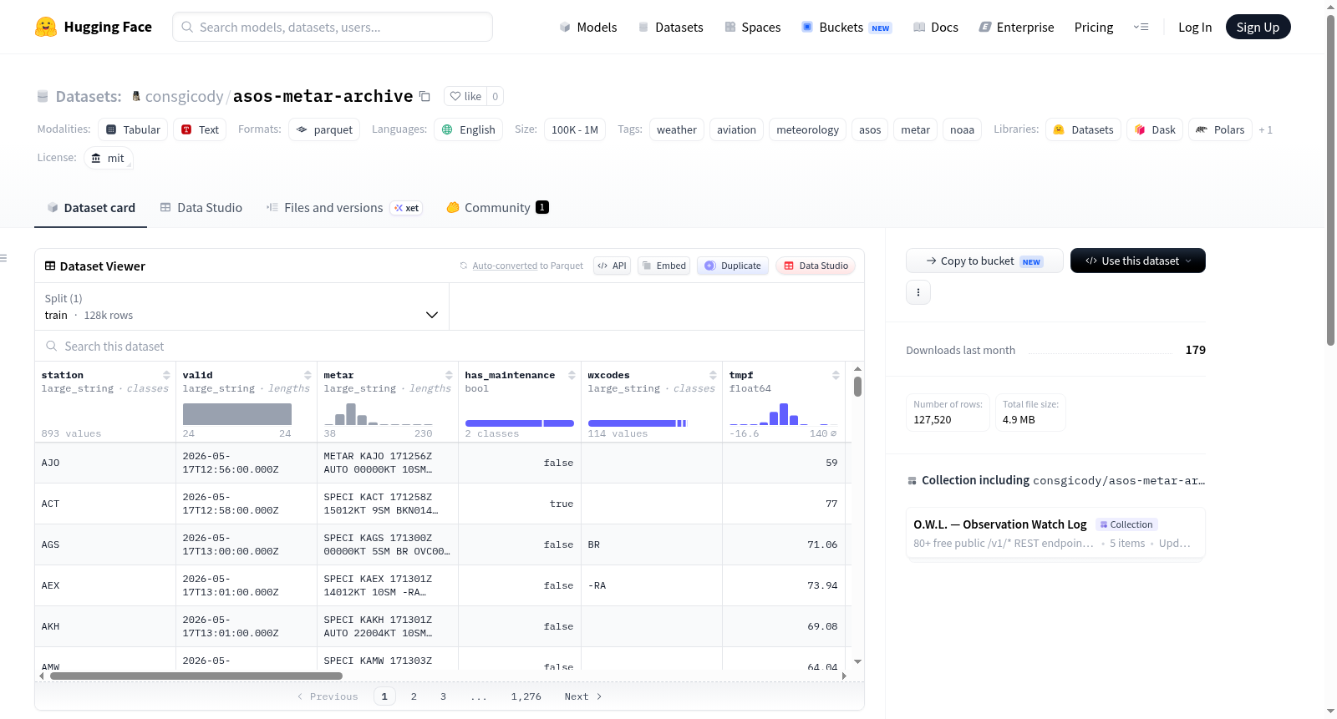Click the has_maintenance class distribution bar
1337x719 pixels.
pos(520,423)
